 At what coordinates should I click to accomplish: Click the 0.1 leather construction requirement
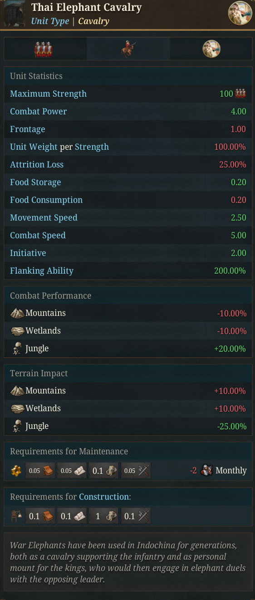click(40, 516)
